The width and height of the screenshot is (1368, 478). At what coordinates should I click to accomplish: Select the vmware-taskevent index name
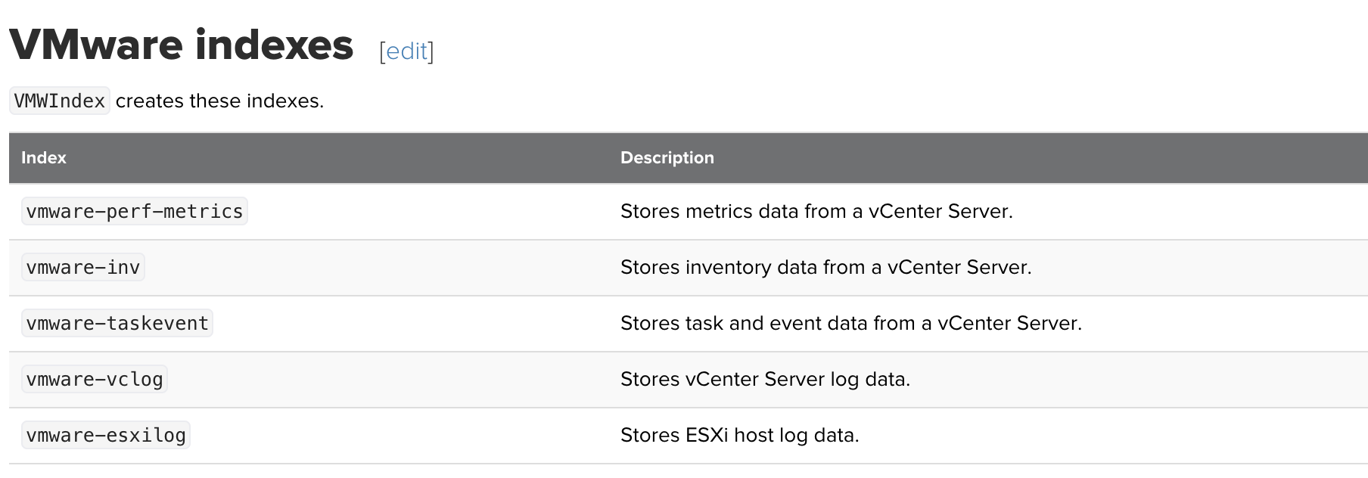117,324
